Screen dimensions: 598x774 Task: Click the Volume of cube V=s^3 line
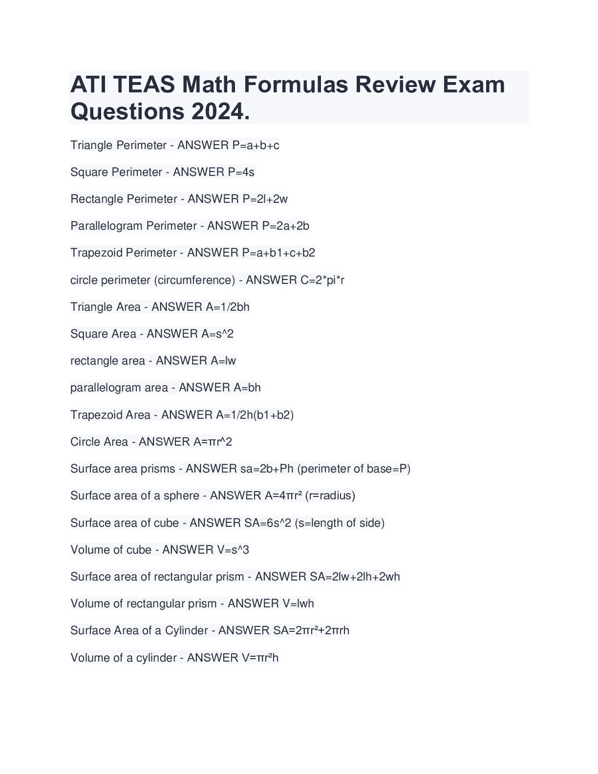point(160,550)
